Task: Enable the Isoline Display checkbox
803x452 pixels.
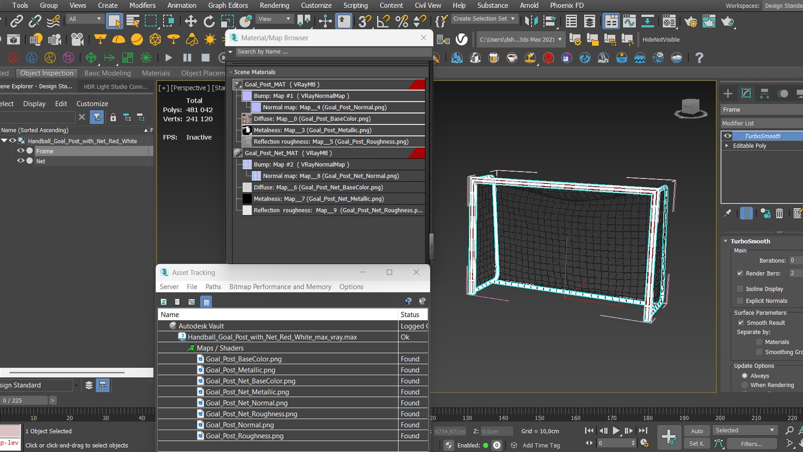Action: point(740,289)
